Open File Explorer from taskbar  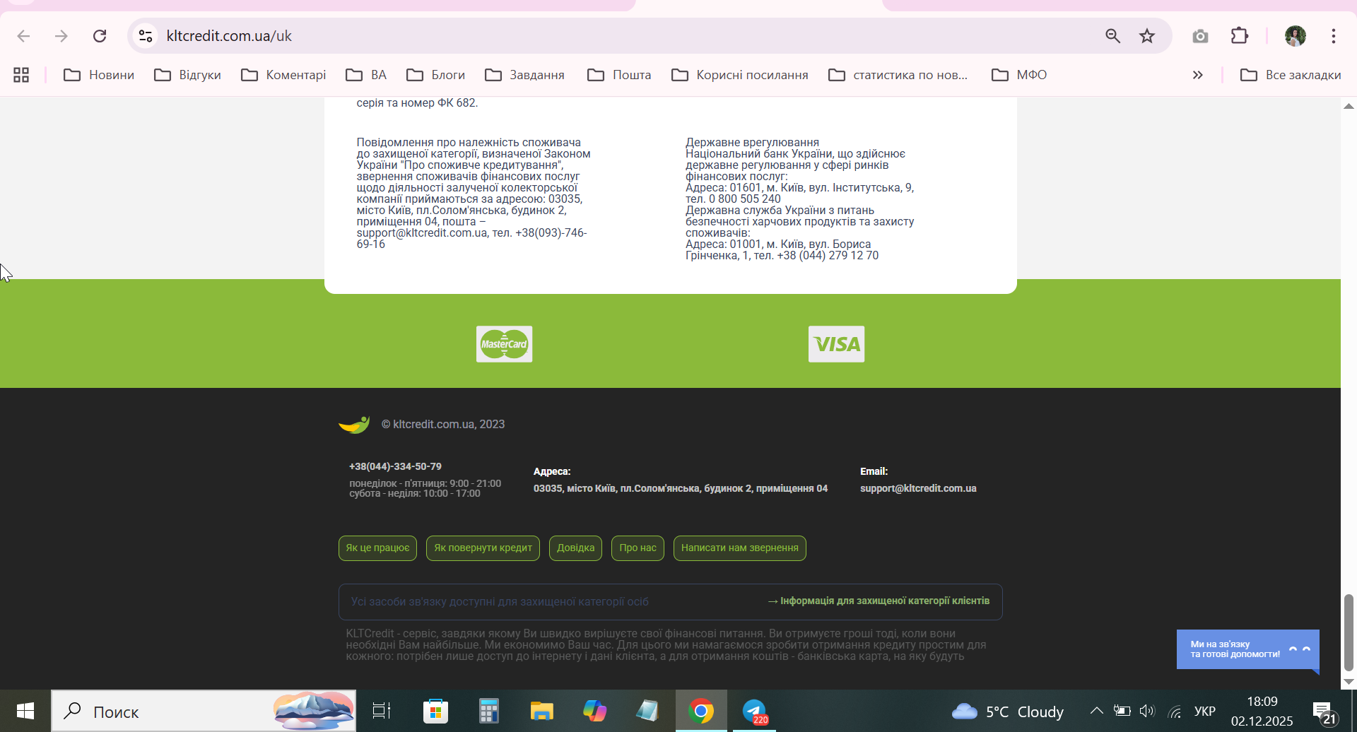click(541, 711)
